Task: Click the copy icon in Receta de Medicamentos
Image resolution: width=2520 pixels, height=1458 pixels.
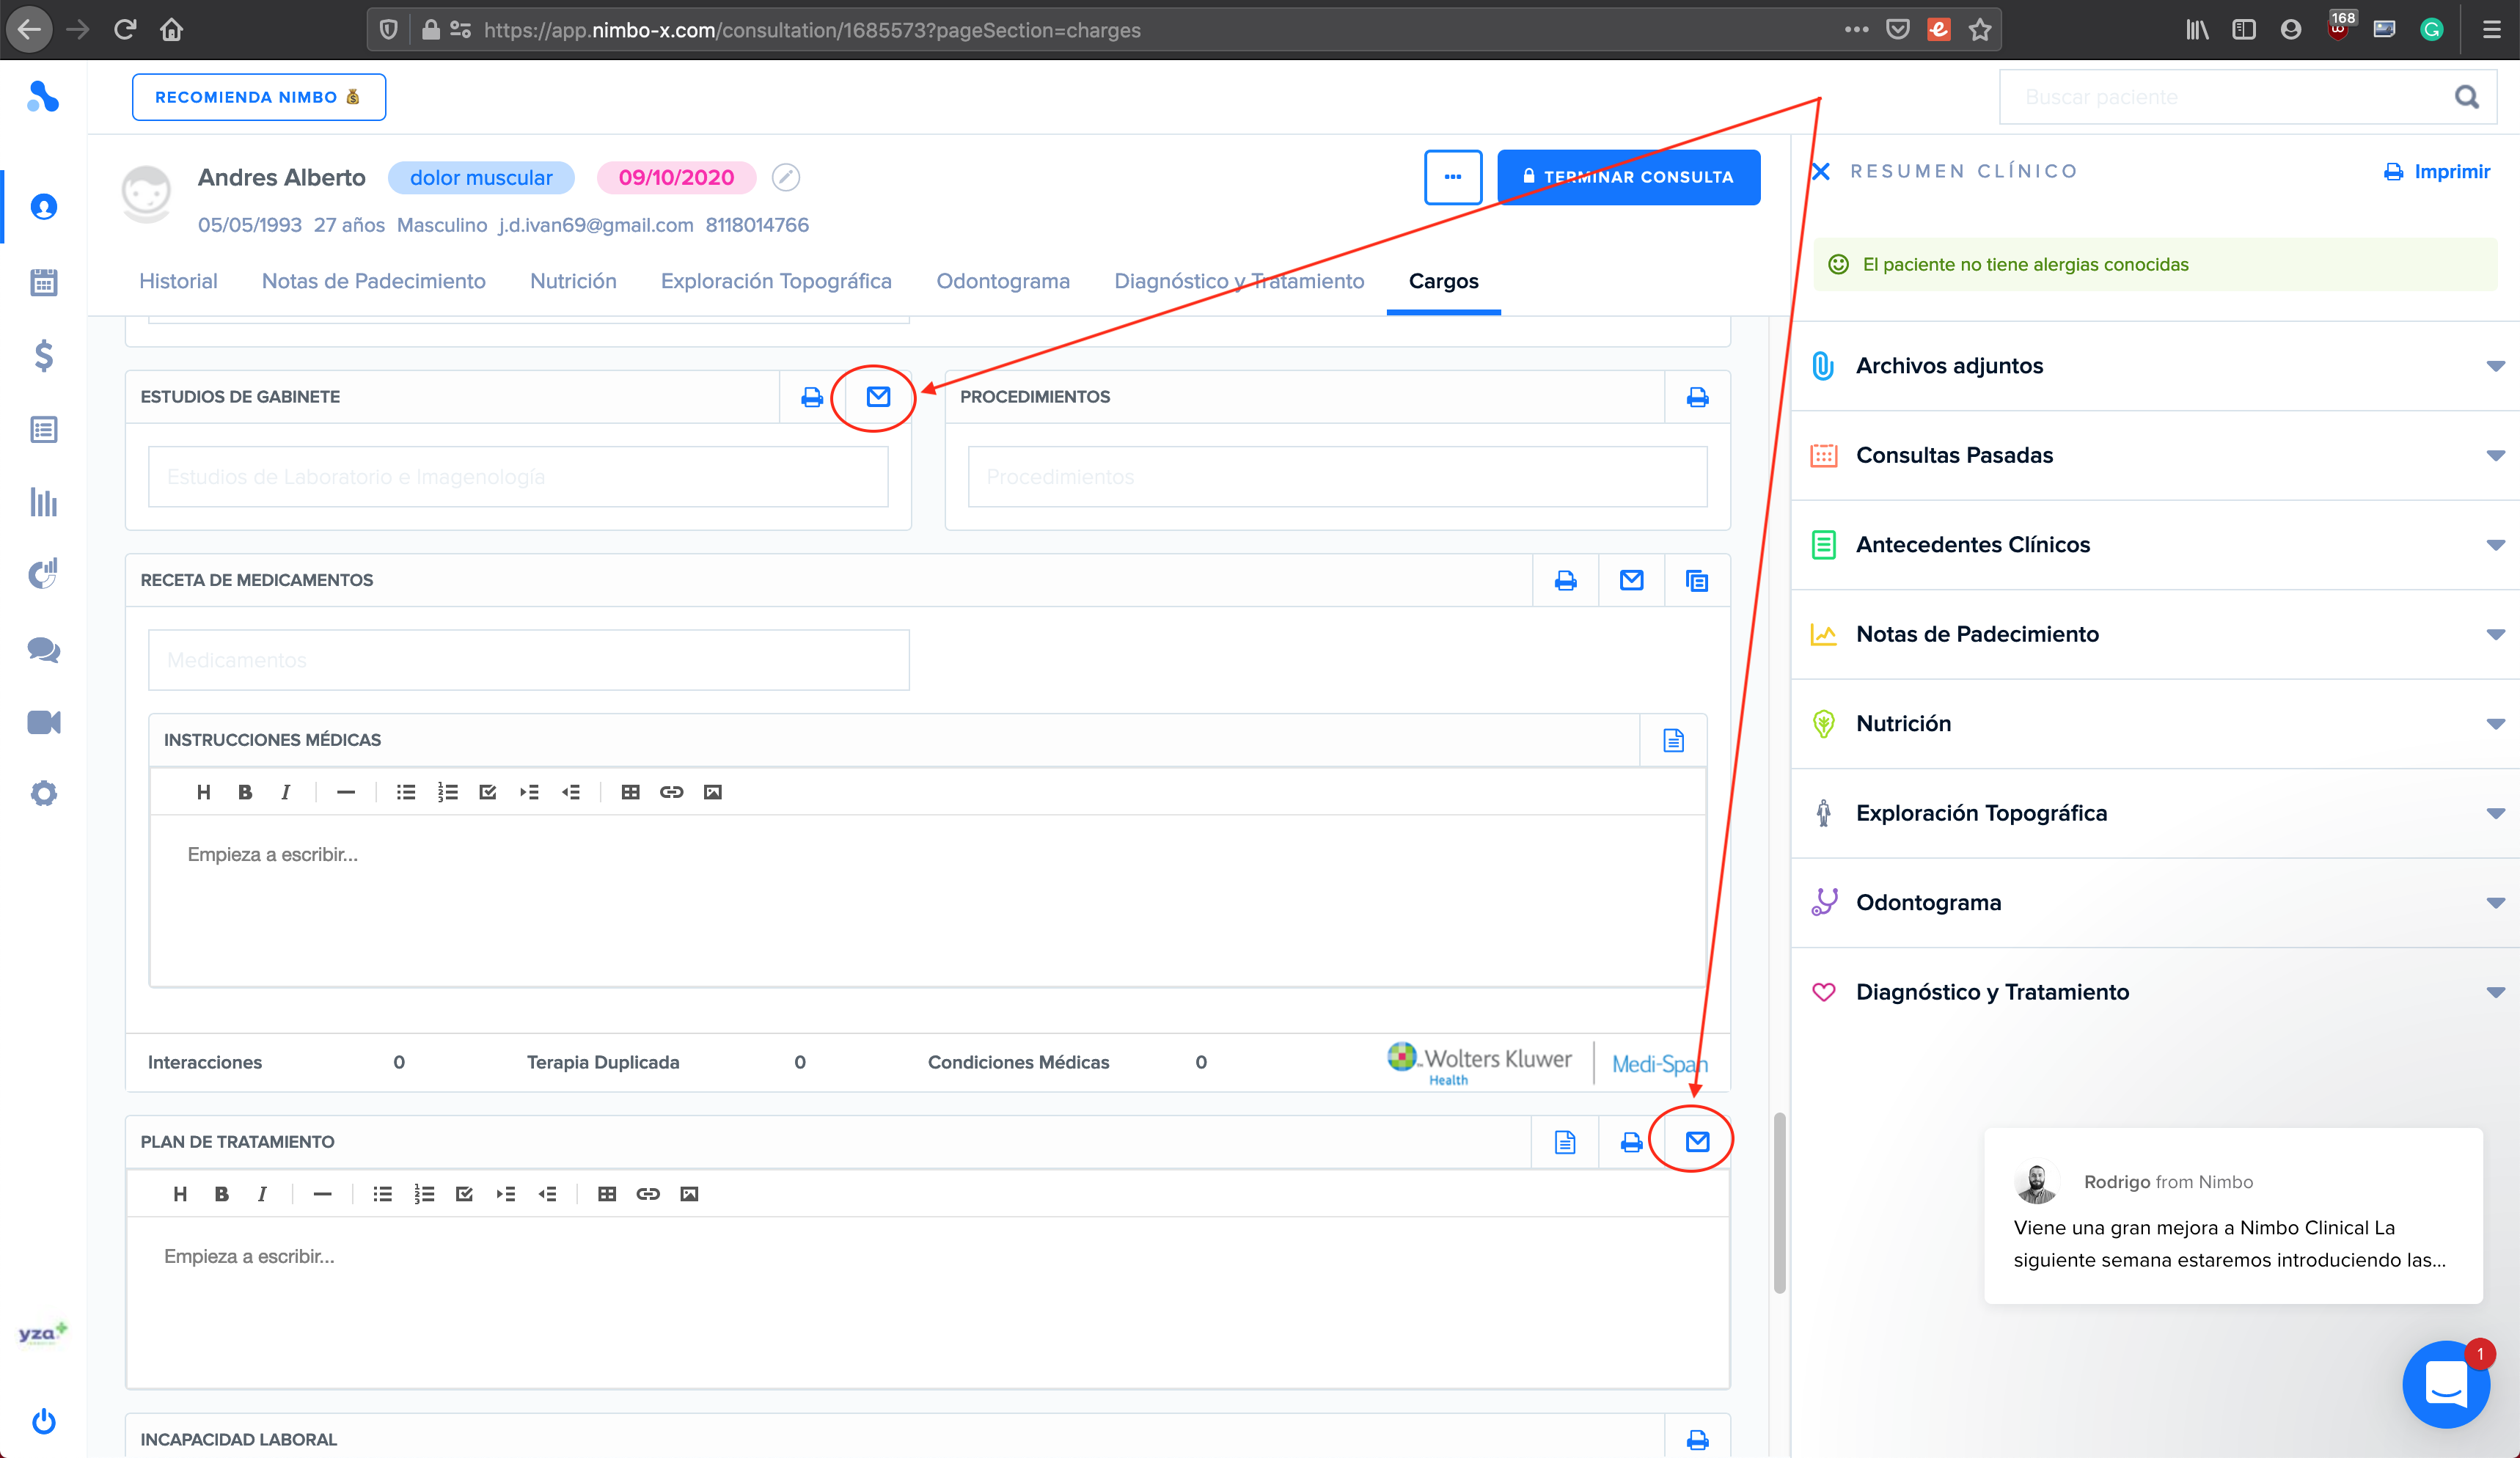Action: [x=1696, y=581]
